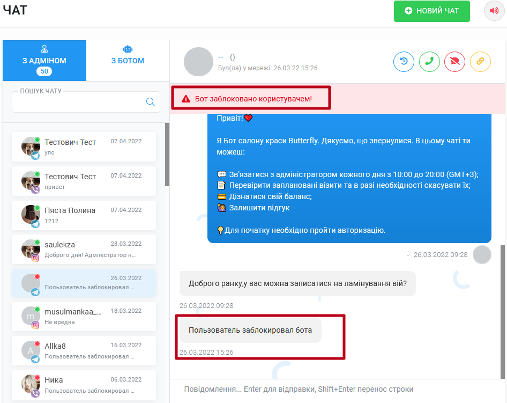
Task: Click the warning triangle icon in banner
Action: (186, 99)
